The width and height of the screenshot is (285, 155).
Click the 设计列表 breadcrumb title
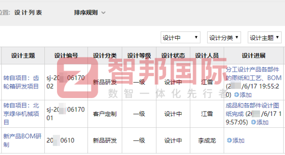click(28, 13)
